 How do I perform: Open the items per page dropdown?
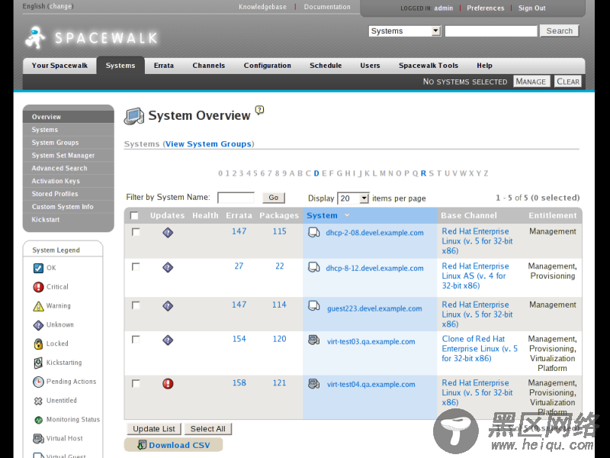[x=353, y=198]
